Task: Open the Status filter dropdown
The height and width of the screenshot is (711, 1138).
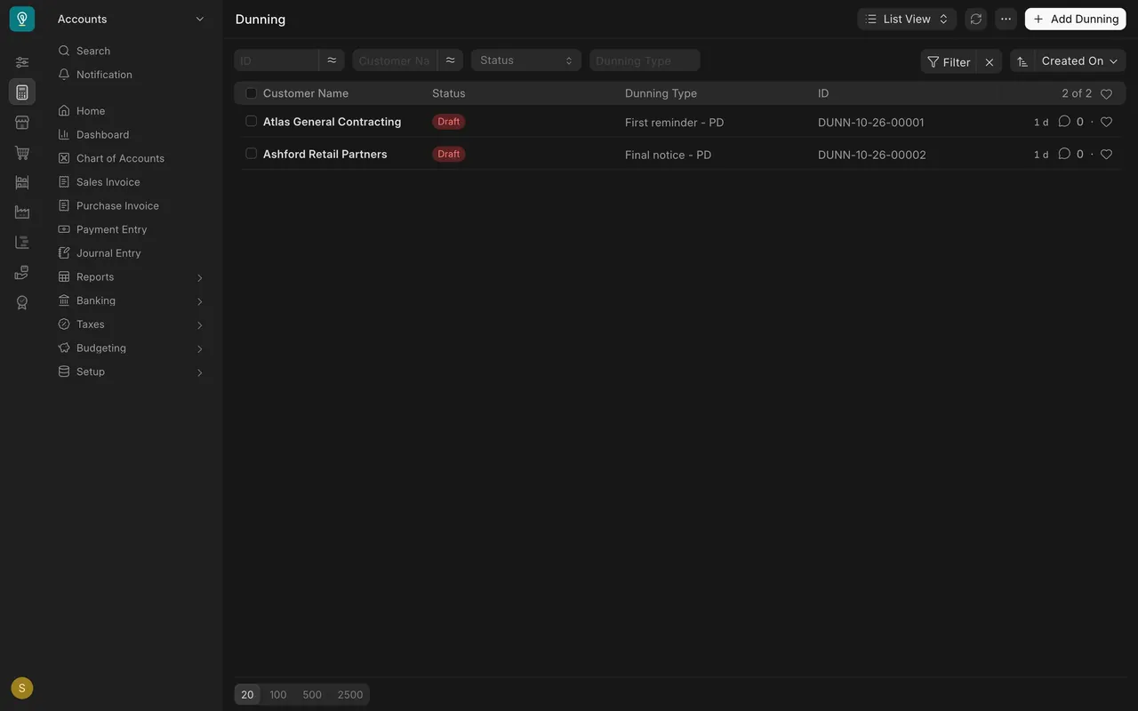Action: (526, 60)
